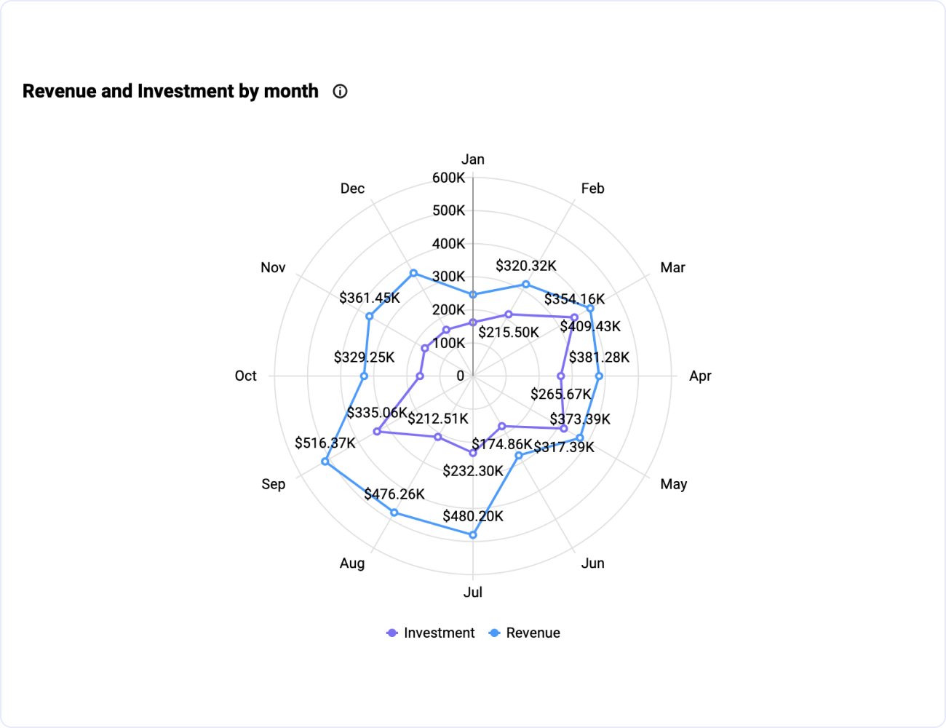
Task: Click the May axis label
Action: point(674,484)
